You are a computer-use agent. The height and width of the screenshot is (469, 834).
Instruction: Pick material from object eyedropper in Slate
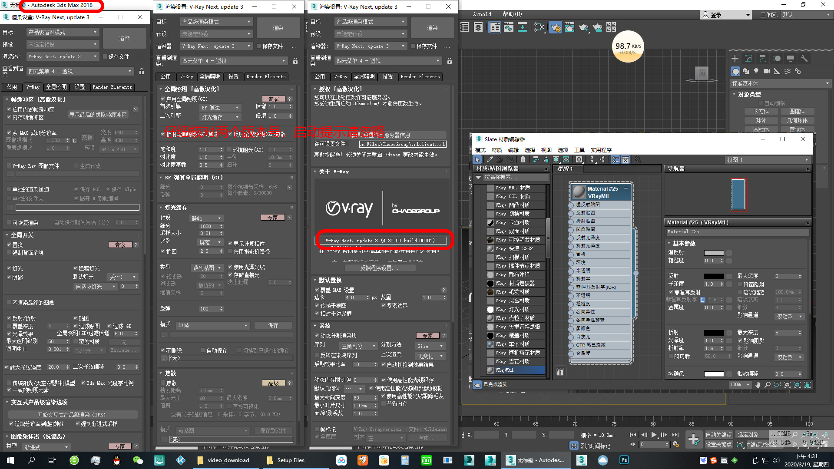point(490,160)
